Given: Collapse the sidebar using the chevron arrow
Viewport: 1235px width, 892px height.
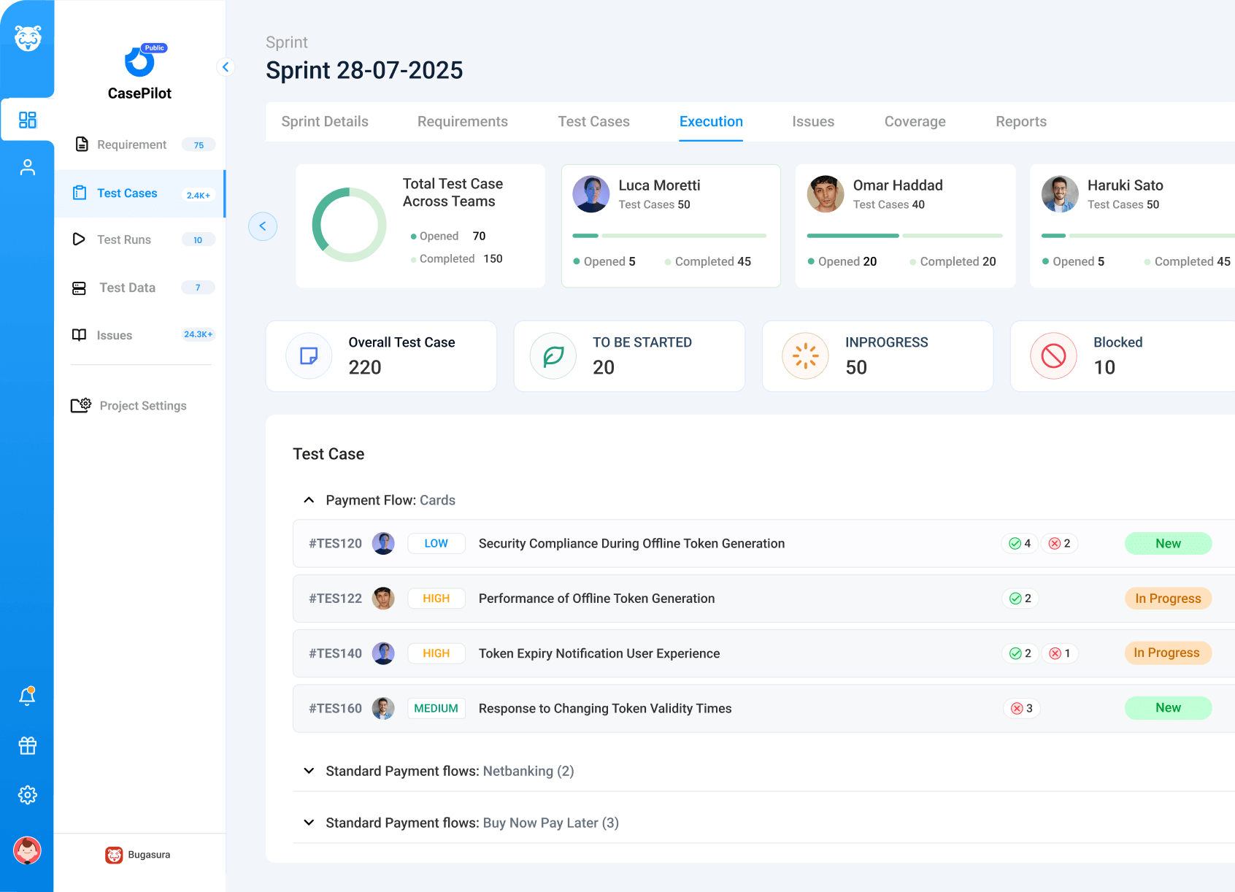Looking at the screenshot, I should pos(226,67).
